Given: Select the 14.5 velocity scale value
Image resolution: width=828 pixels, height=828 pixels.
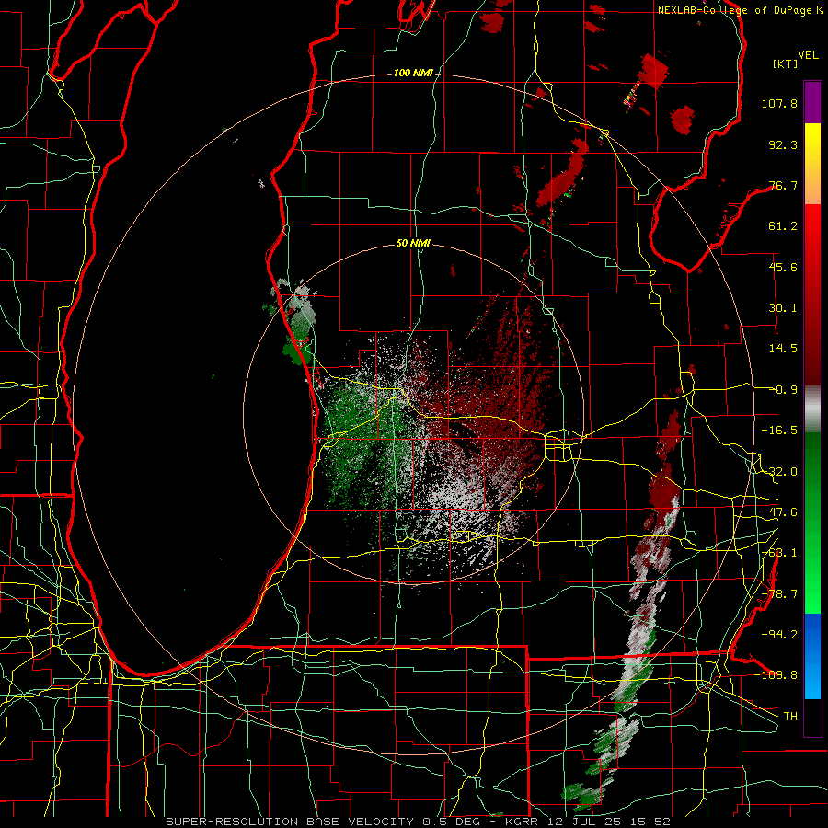Looking at the screenshot, I should 783,349.
